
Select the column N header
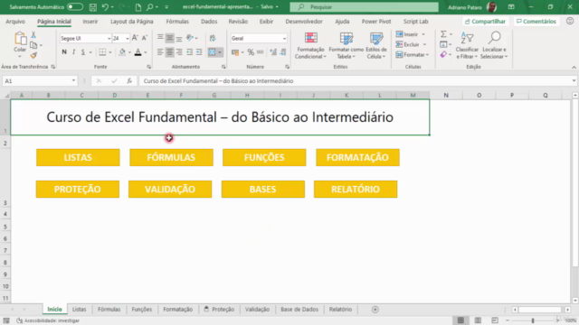click(x=446, y=96)
